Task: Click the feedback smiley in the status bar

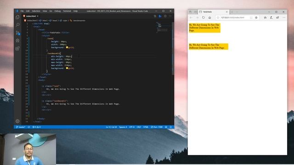Action: pos(166,127)
